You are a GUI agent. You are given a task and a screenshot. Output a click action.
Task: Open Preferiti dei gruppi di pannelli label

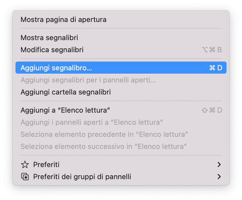pos(82,177)
